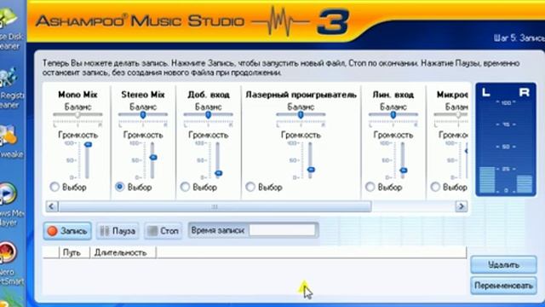The width and height of the screenshot is (545, 307).
Task: Click the Лин. вход balance slider handle
Action: coord(393,114)
